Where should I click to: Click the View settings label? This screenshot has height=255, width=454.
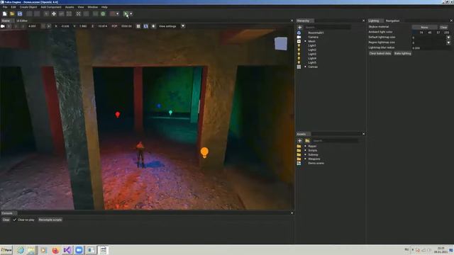[x=167, y=26]
